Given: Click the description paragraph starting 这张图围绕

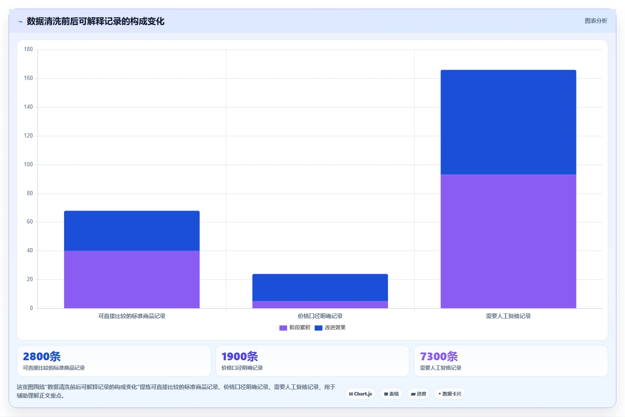Looking at the screenshot, I should tap(176, 391).
